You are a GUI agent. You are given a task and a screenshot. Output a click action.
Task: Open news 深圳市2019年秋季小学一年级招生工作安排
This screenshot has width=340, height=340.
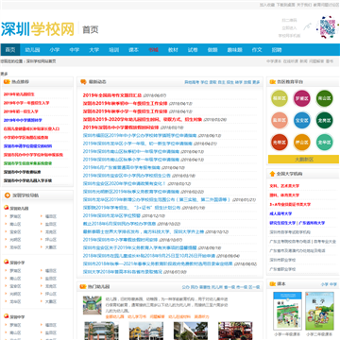click(125, 111)
